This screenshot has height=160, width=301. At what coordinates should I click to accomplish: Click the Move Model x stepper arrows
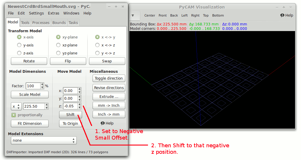point(80,91)
